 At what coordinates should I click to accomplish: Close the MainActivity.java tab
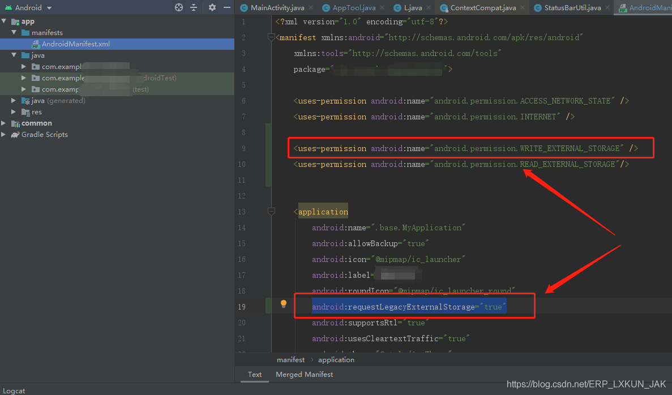click(310, 8)
